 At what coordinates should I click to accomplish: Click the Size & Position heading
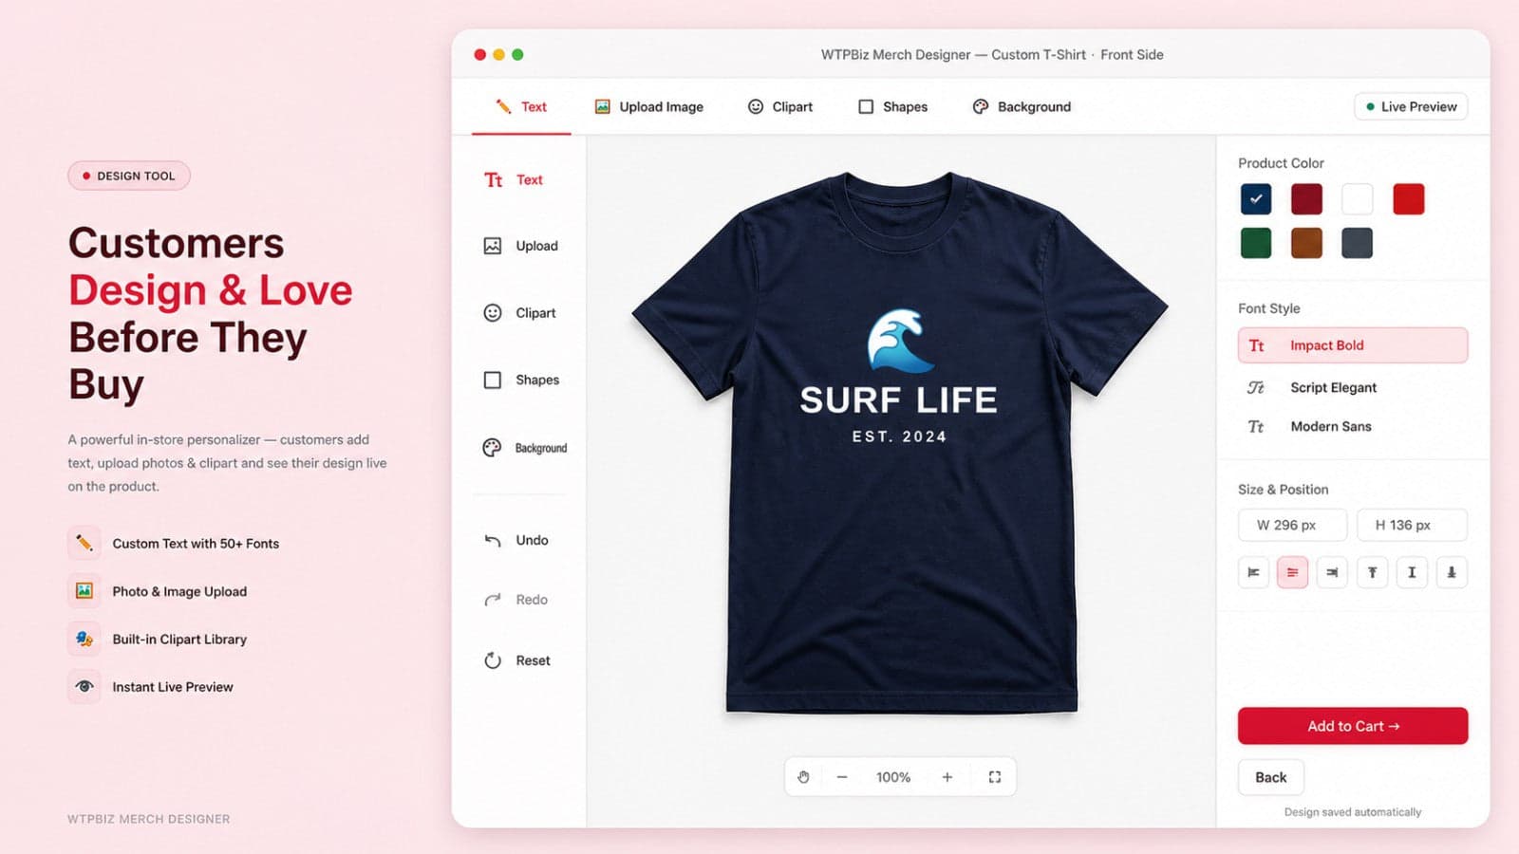click(x=1283, y=490)
